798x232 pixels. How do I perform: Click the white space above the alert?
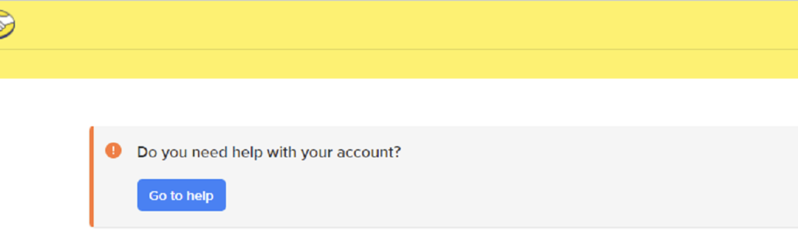[403, 102]
